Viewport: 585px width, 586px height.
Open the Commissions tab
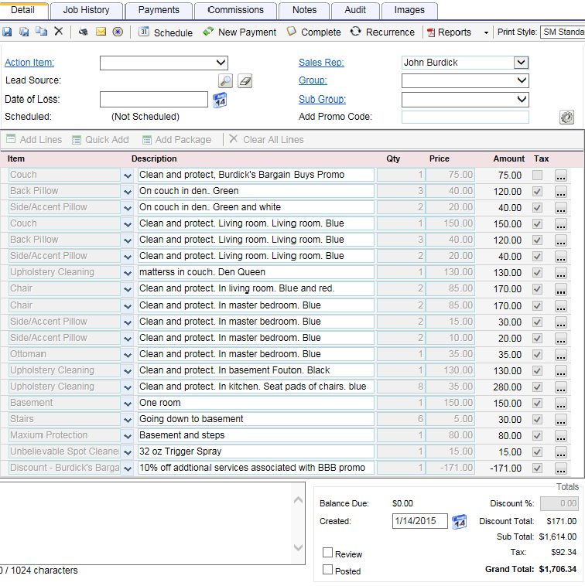tap(236, 10)
